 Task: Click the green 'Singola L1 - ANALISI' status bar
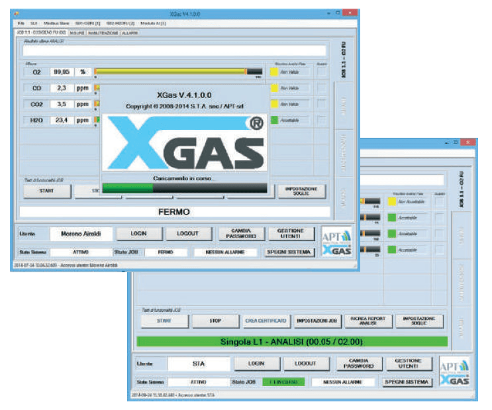click(x=292, y=342)
